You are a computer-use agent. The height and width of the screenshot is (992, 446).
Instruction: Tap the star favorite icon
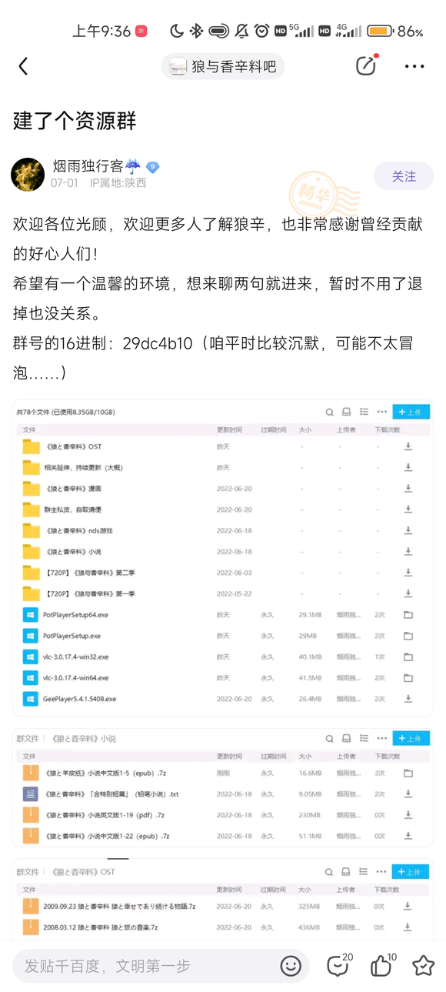pyautogui.click(x=423, y=966)
